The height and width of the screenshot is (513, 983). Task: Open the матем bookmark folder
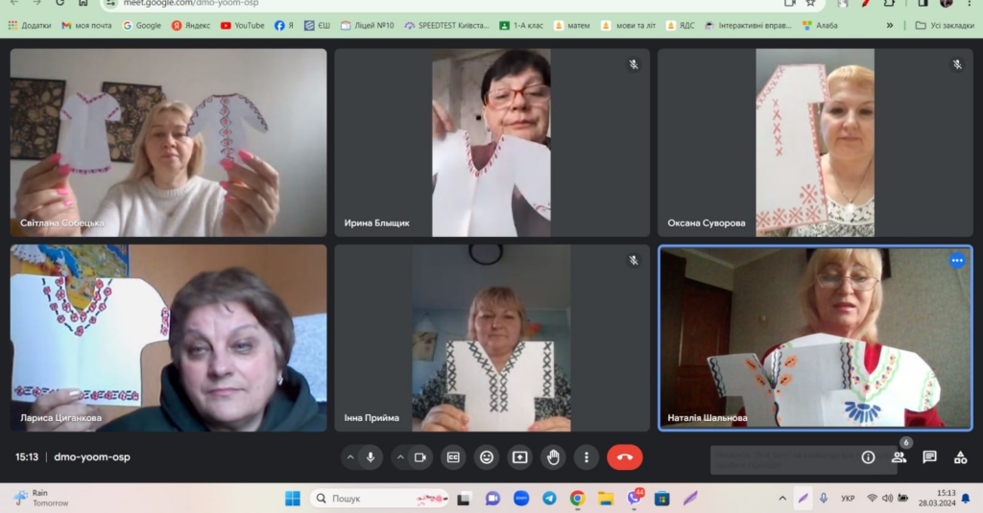pyautogui.click(x=572, y=26)
